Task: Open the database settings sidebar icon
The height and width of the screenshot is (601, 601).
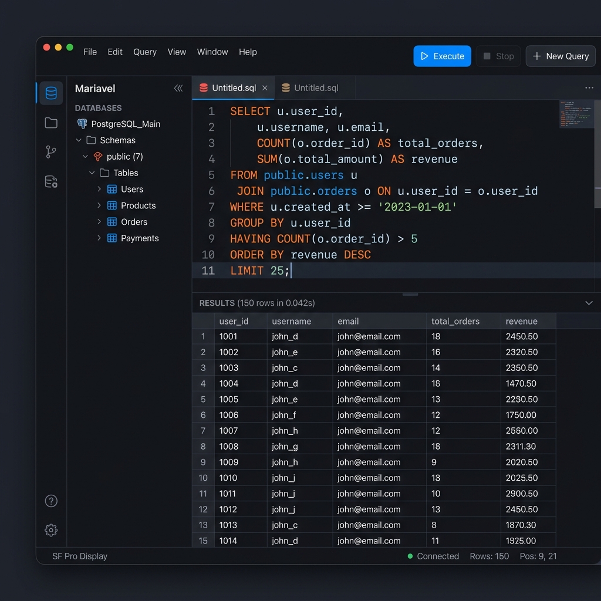Action: 51,182
